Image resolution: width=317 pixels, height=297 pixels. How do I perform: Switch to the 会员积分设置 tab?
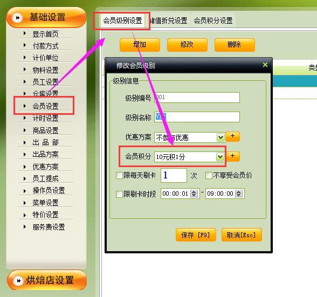point(213,20)
